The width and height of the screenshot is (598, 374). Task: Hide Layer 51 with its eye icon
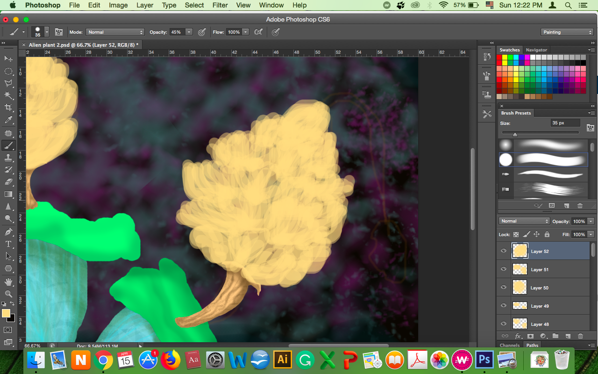(x=504, y=269)
